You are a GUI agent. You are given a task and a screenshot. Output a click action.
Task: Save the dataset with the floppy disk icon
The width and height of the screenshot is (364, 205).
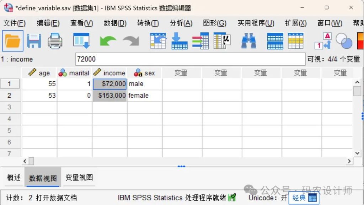[34, 41]
